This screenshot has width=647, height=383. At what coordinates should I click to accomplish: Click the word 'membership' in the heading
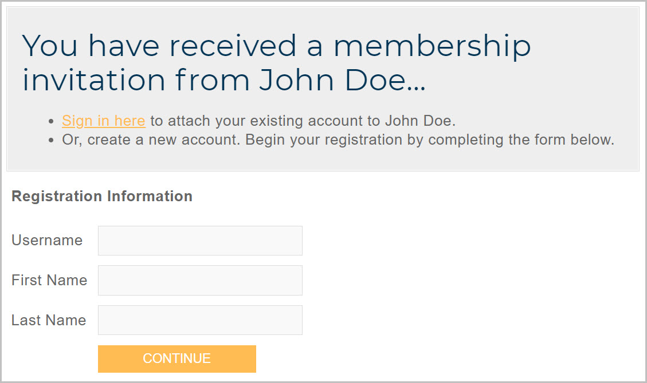point(432,46)
